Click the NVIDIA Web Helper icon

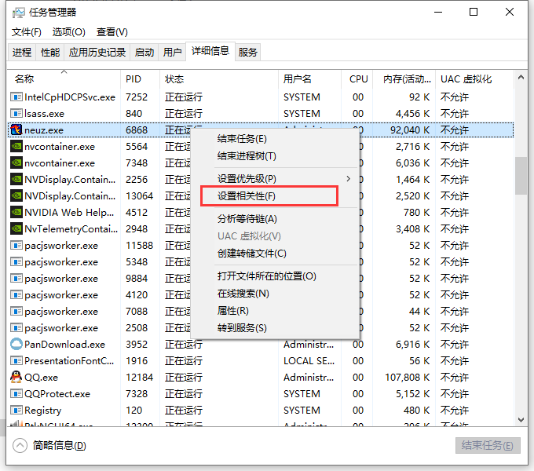click(16, 213)
